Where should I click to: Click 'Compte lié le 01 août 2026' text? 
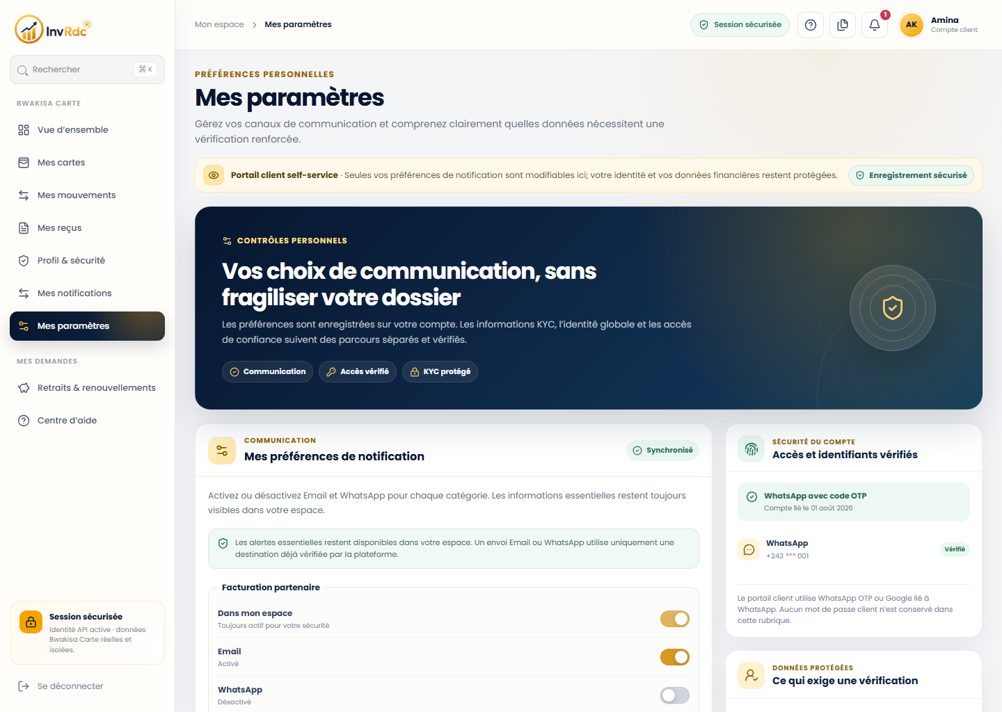808,508
